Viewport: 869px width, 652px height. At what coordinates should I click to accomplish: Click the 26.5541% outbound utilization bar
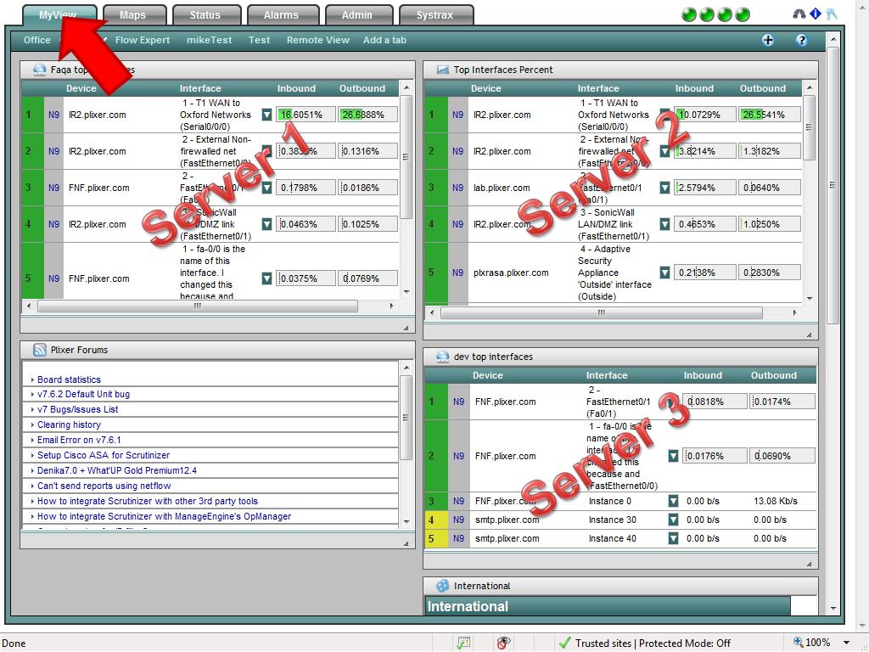769,115
